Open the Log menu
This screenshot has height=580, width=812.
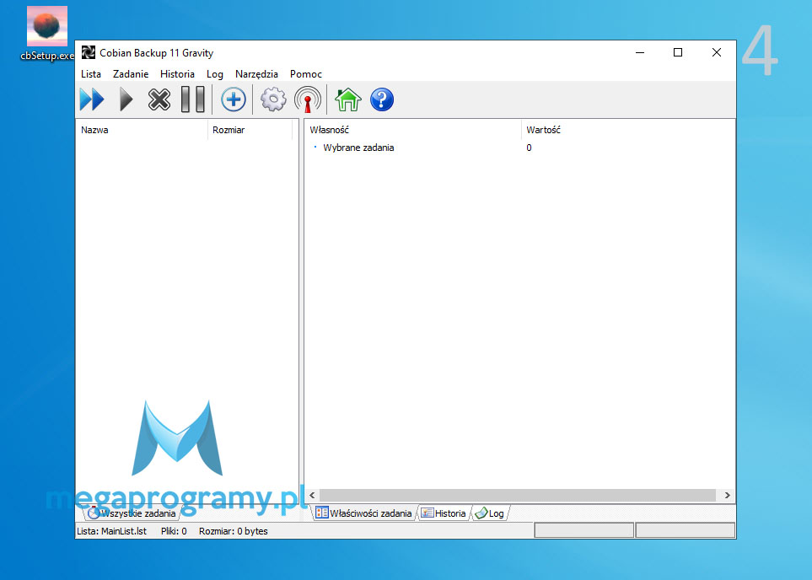coord(214,74)
